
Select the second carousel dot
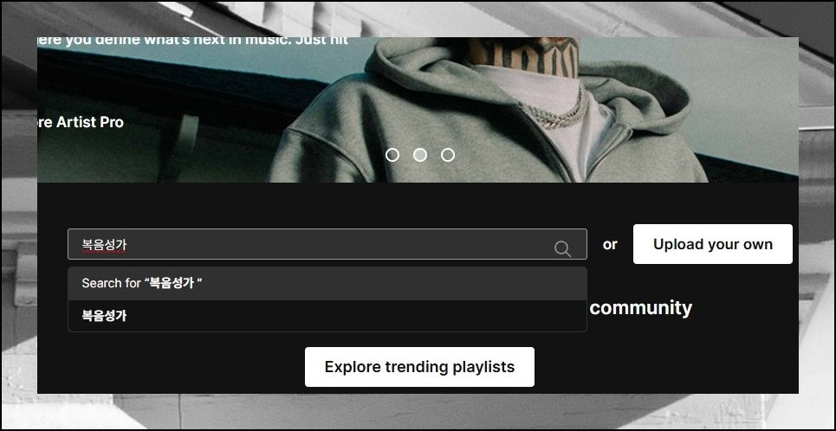tap(420, 155)
